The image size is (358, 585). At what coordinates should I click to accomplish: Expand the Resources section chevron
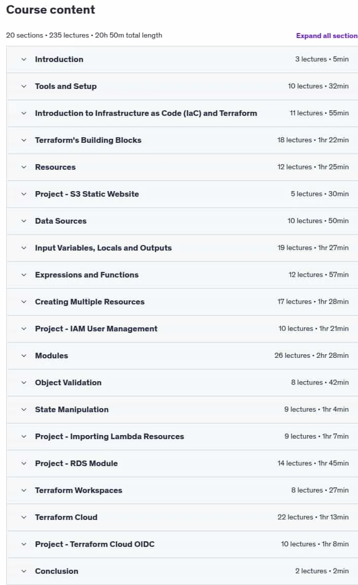tap(24, 167)
